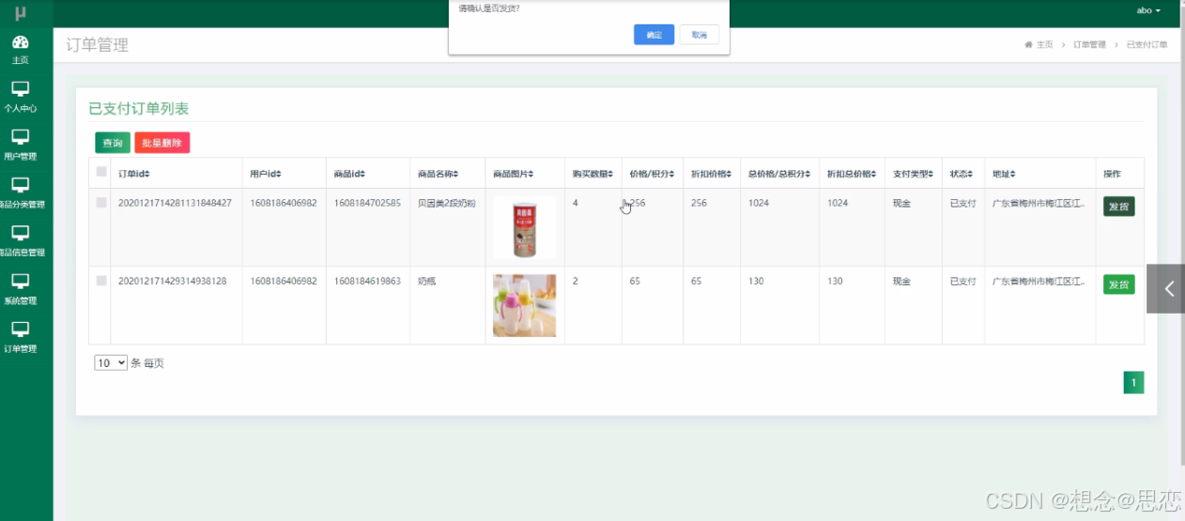This screenshot has height=521, width=1185.
Task: Open the 奶瓶 baby bottle product image
Action: [524, 305]
